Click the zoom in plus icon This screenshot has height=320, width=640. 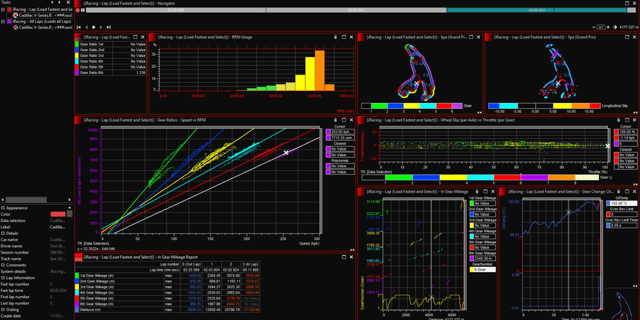point(608,28)
